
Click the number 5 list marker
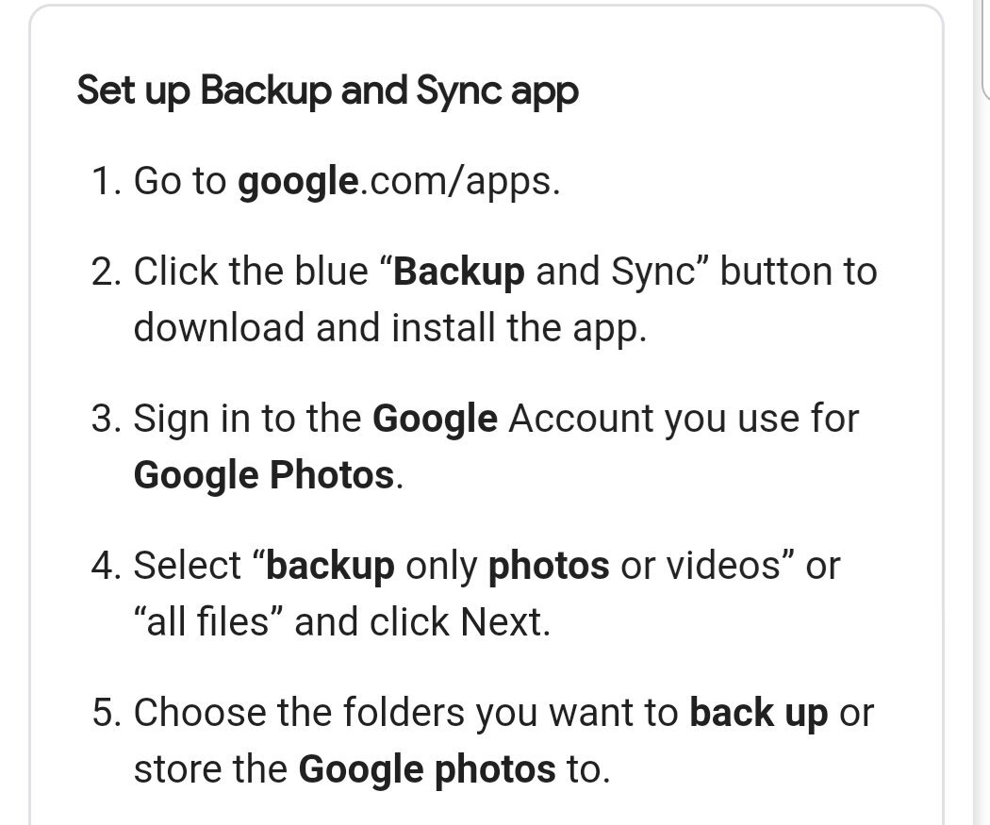click(106, 713)
